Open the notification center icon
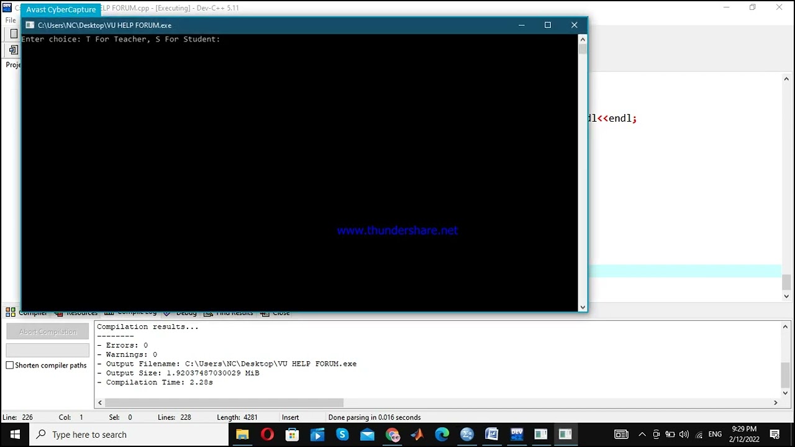This screenshot has width=795, height=447. click(775, 435)
